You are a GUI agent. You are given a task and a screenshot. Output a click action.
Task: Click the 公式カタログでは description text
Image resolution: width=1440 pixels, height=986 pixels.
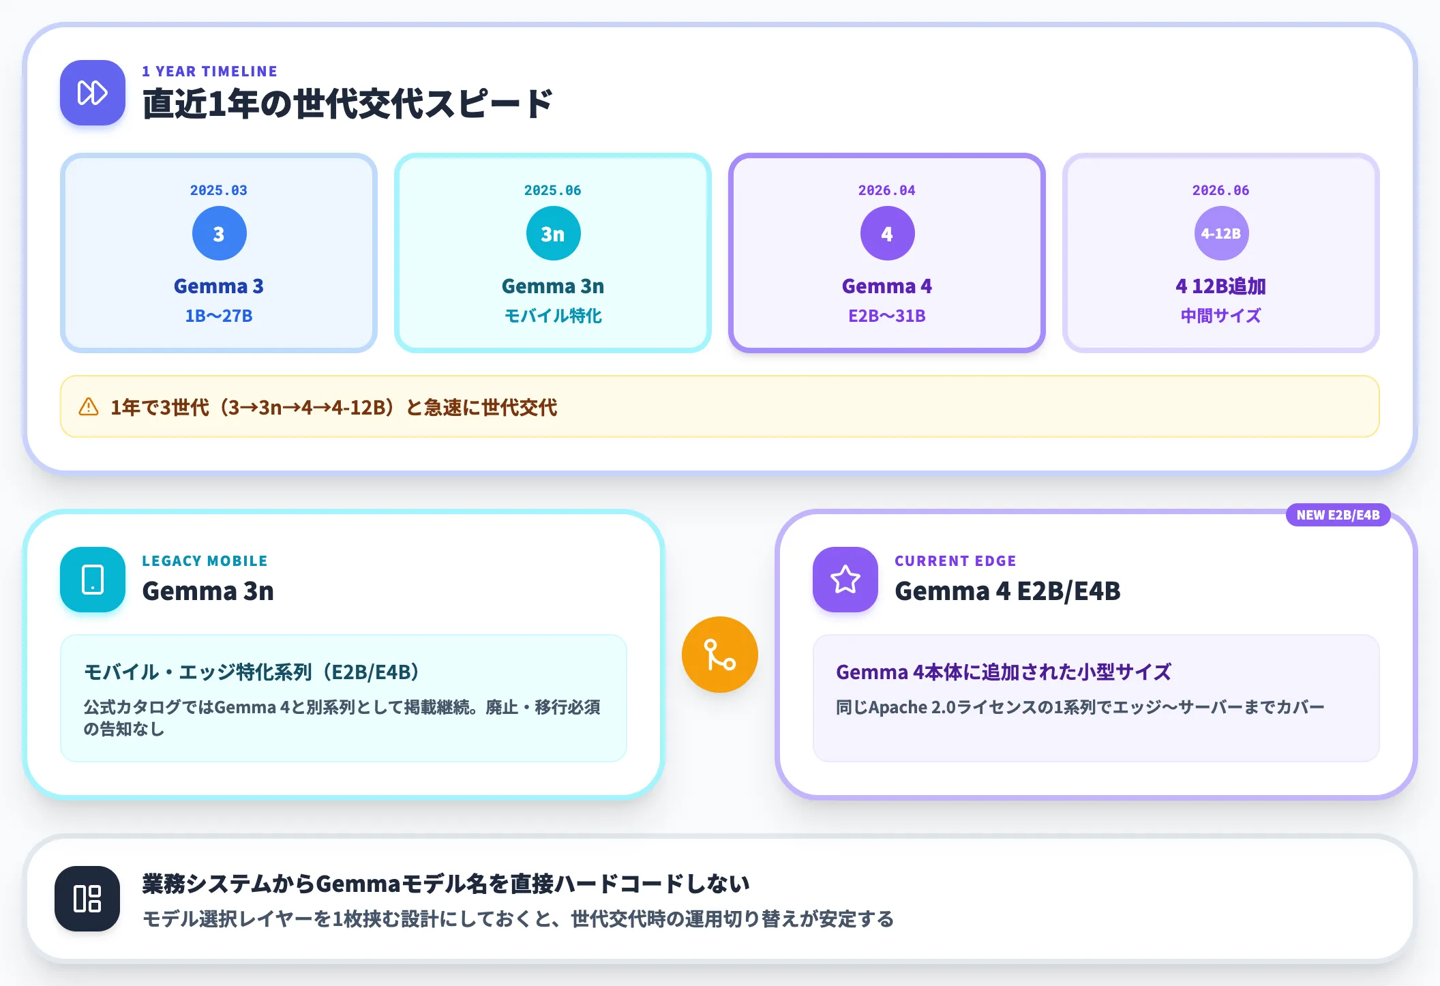342,717
